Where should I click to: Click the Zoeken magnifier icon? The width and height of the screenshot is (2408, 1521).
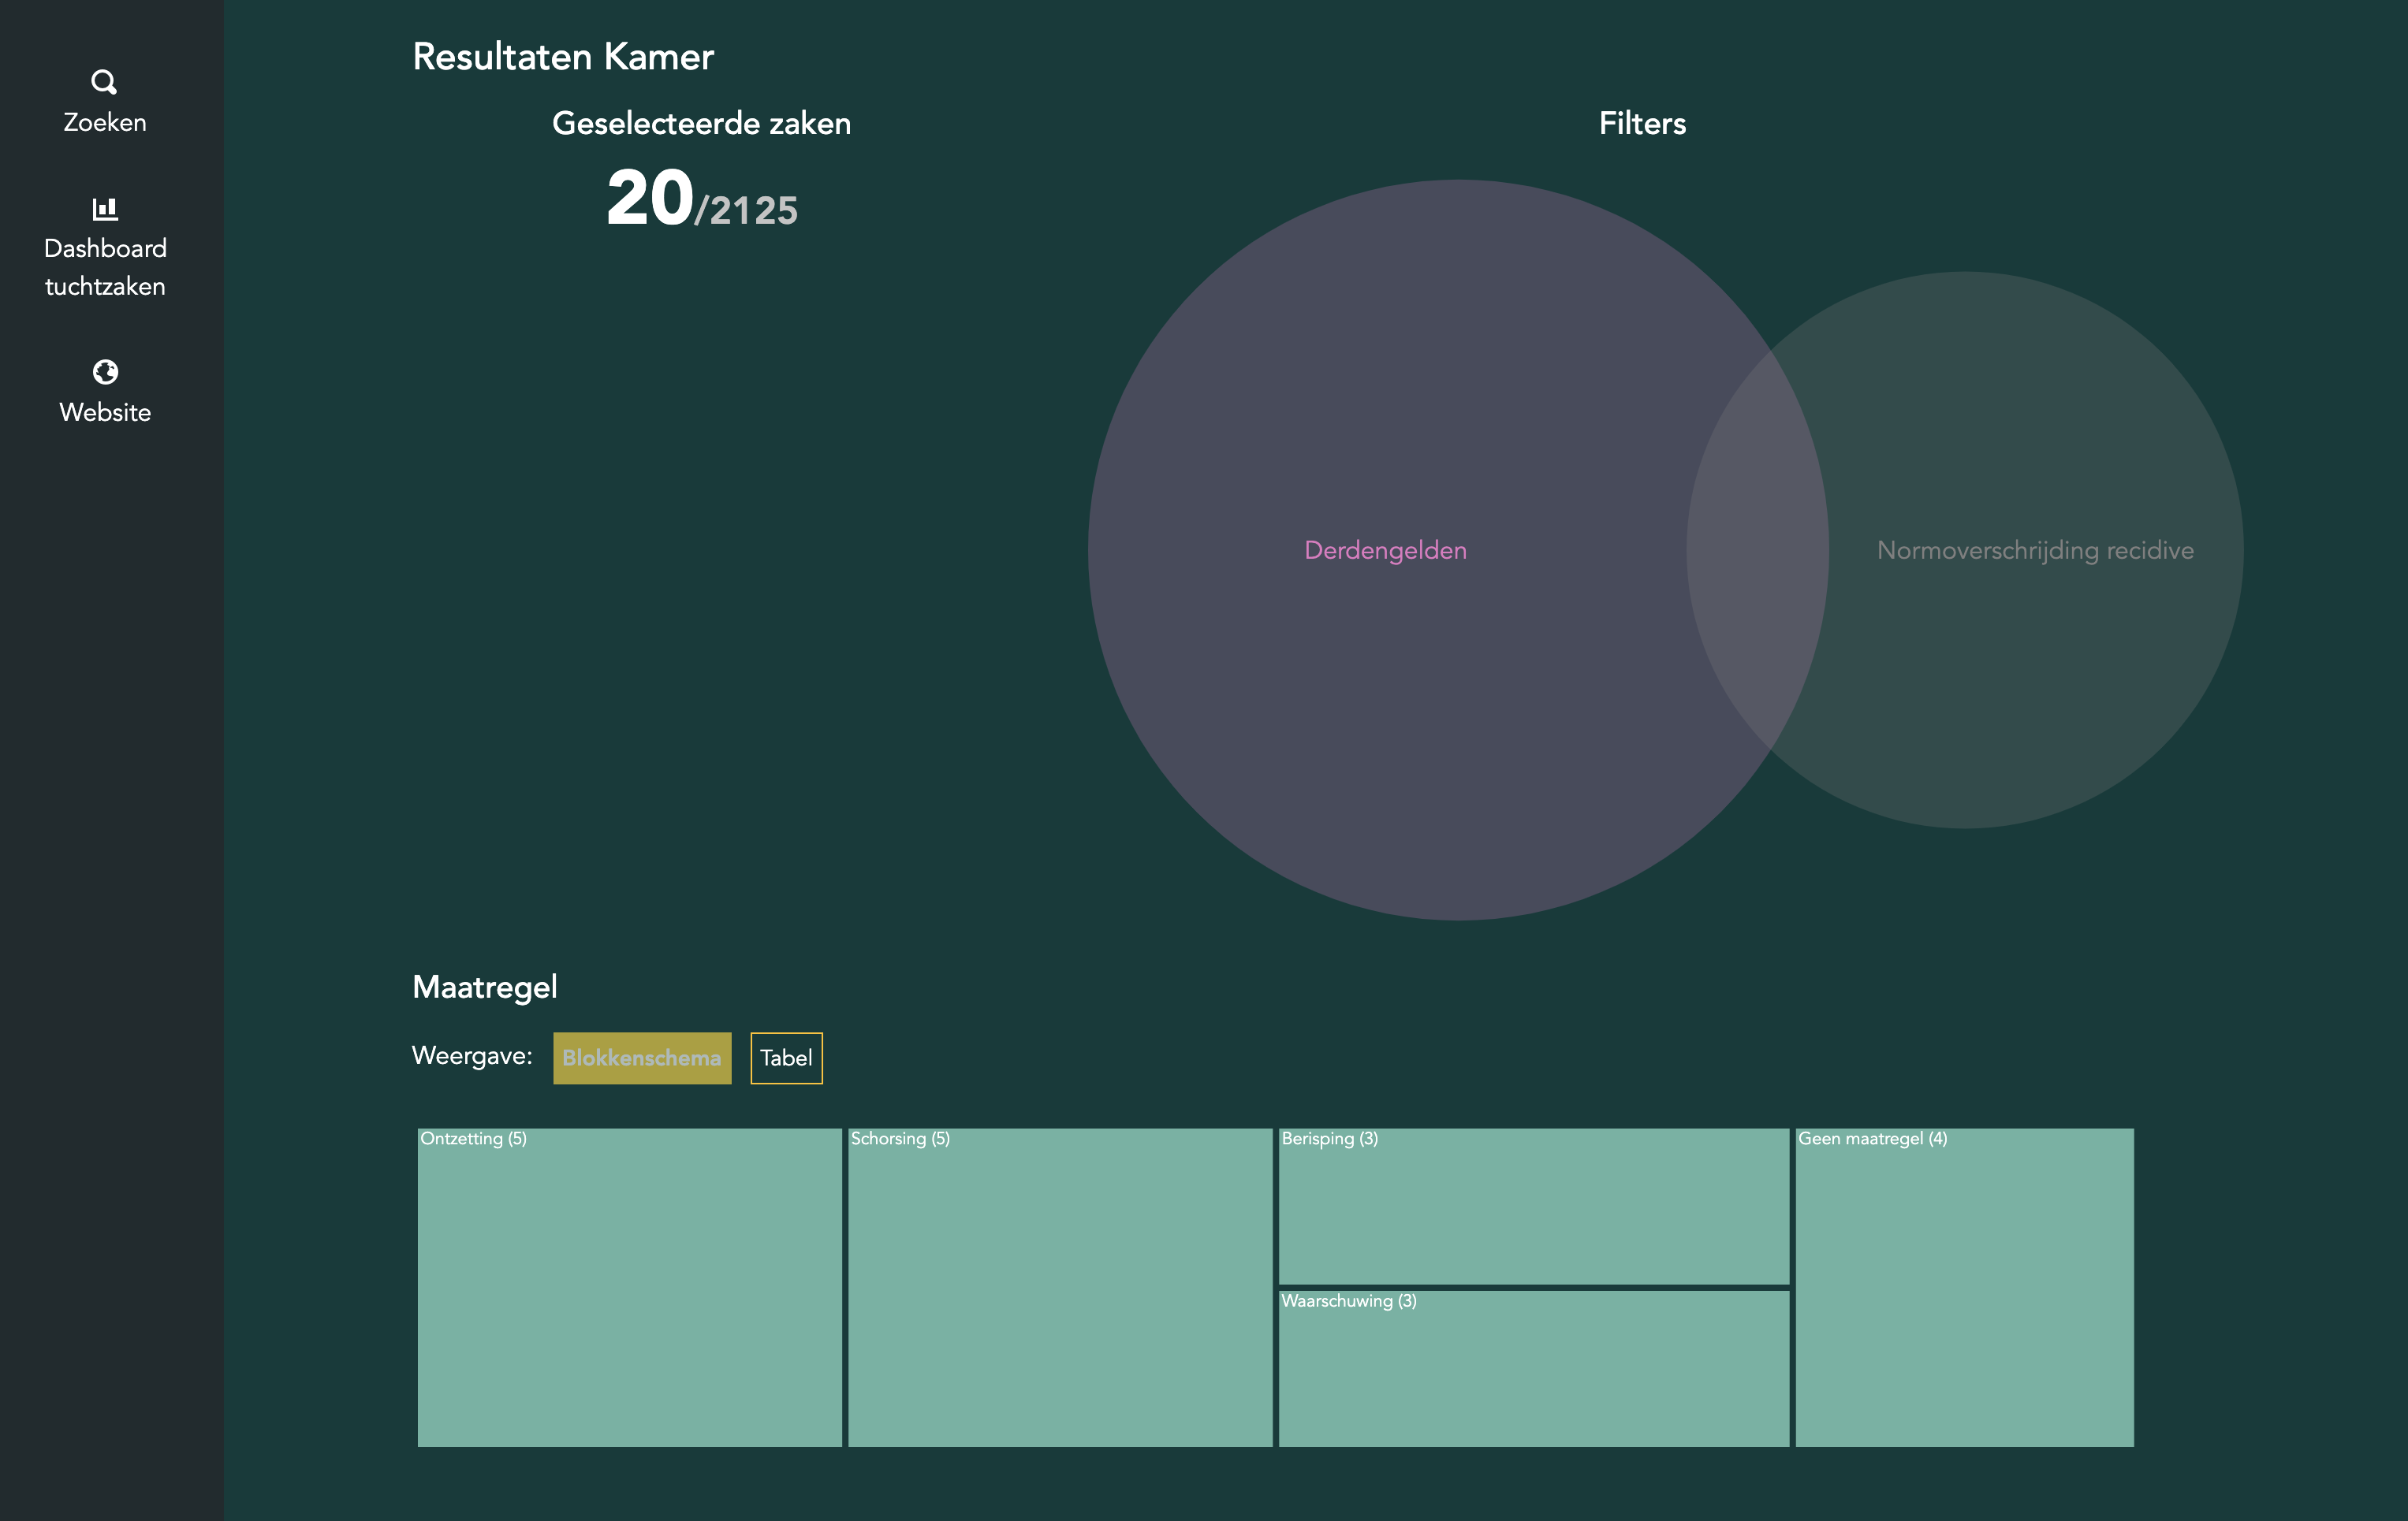tap(104, 81)
